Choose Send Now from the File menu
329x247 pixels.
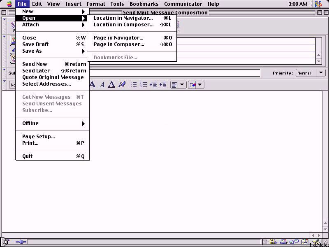(x=53, y=64)
